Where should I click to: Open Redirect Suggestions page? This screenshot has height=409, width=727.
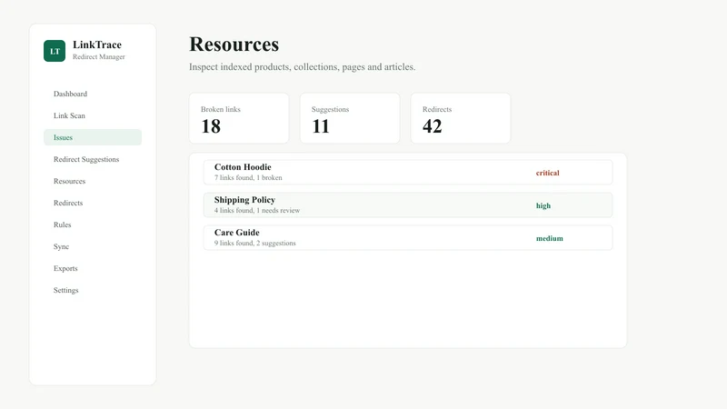93,159
